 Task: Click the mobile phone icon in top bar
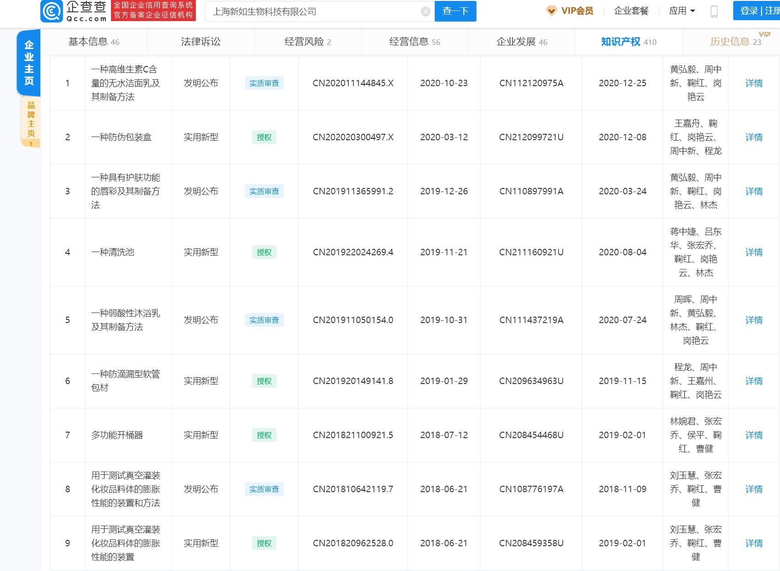[714, 11]
